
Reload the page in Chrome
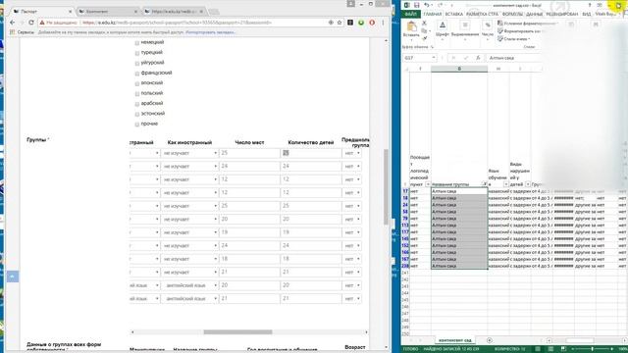[31, 23]
